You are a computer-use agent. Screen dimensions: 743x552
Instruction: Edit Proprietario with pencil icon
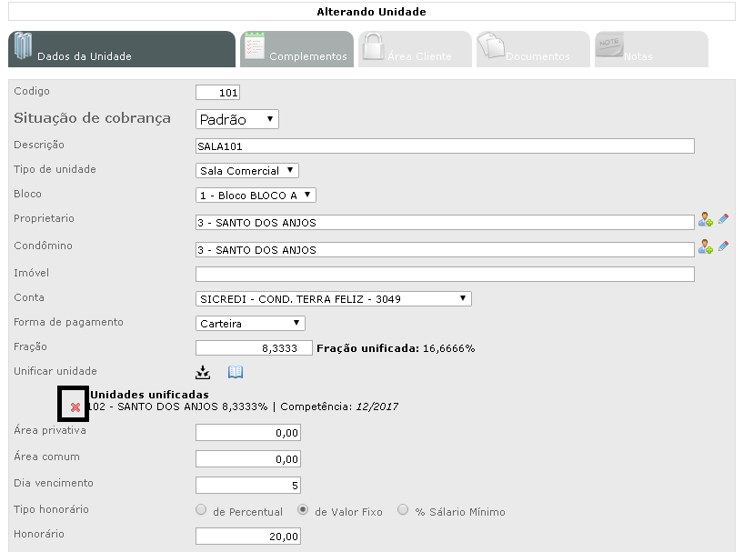click(x=723, y=219)
